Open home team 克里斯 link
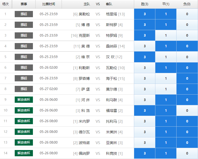198x159 pixels. [x=84, y=36]
